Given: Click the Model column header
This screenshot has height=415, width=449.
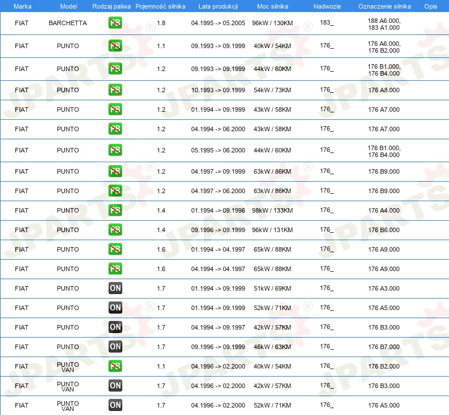Looking at the screenshot, I should click(68, 6).
